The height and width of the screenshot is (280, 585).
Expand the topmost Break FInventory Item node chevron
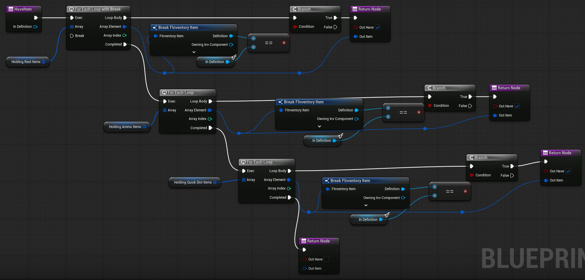[194, 52]
